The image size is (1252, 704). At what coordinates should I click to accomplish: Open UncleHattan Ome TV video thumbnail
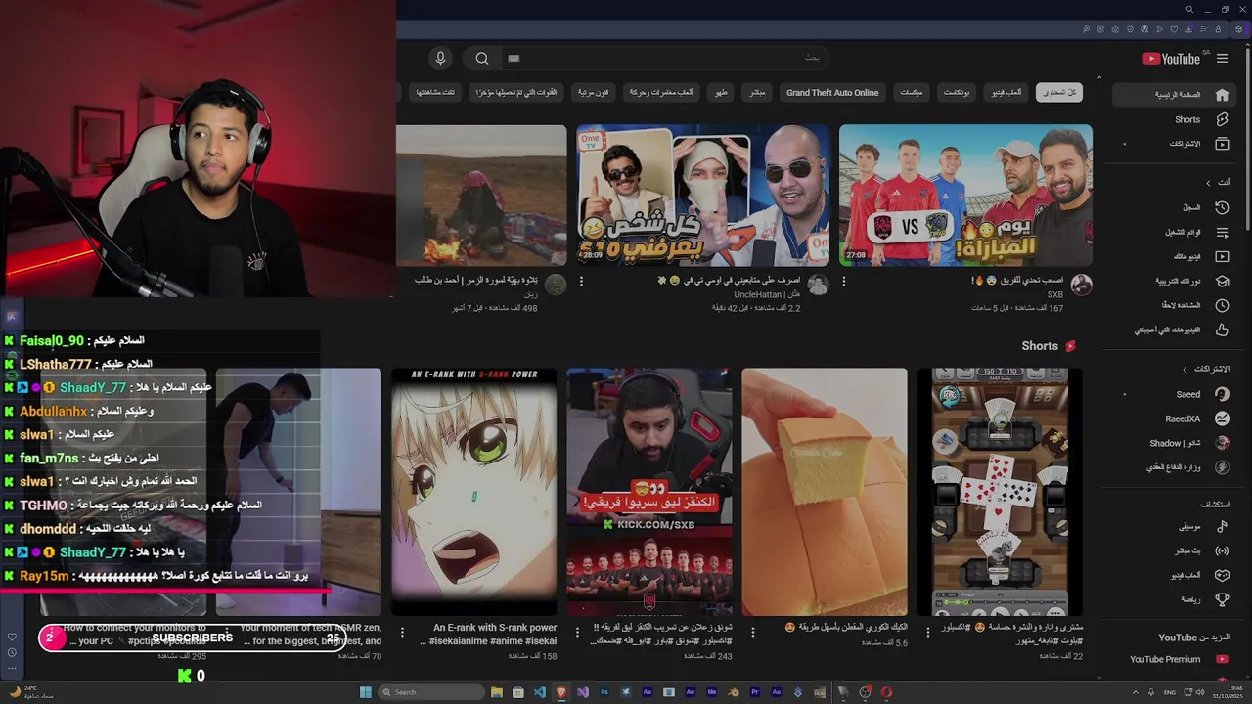702,196
